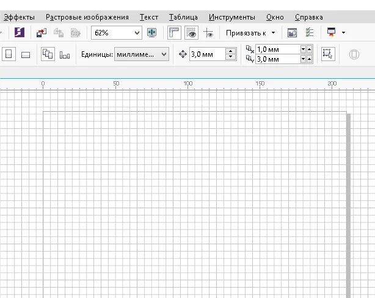Open the Справка menu
The width and height of the screenshot is (375, 298).
coord(309,17)
